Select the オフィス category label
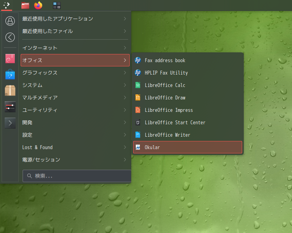 (32, 60)
